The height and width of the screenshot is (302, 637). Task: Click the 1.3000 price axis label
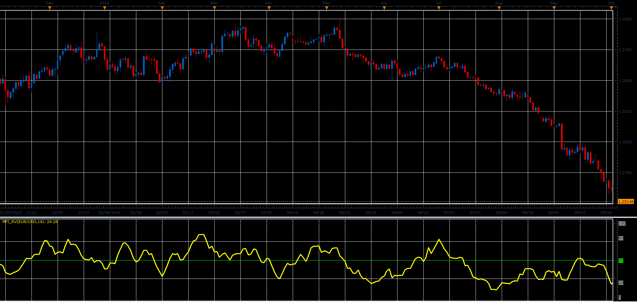coord(625,142)
